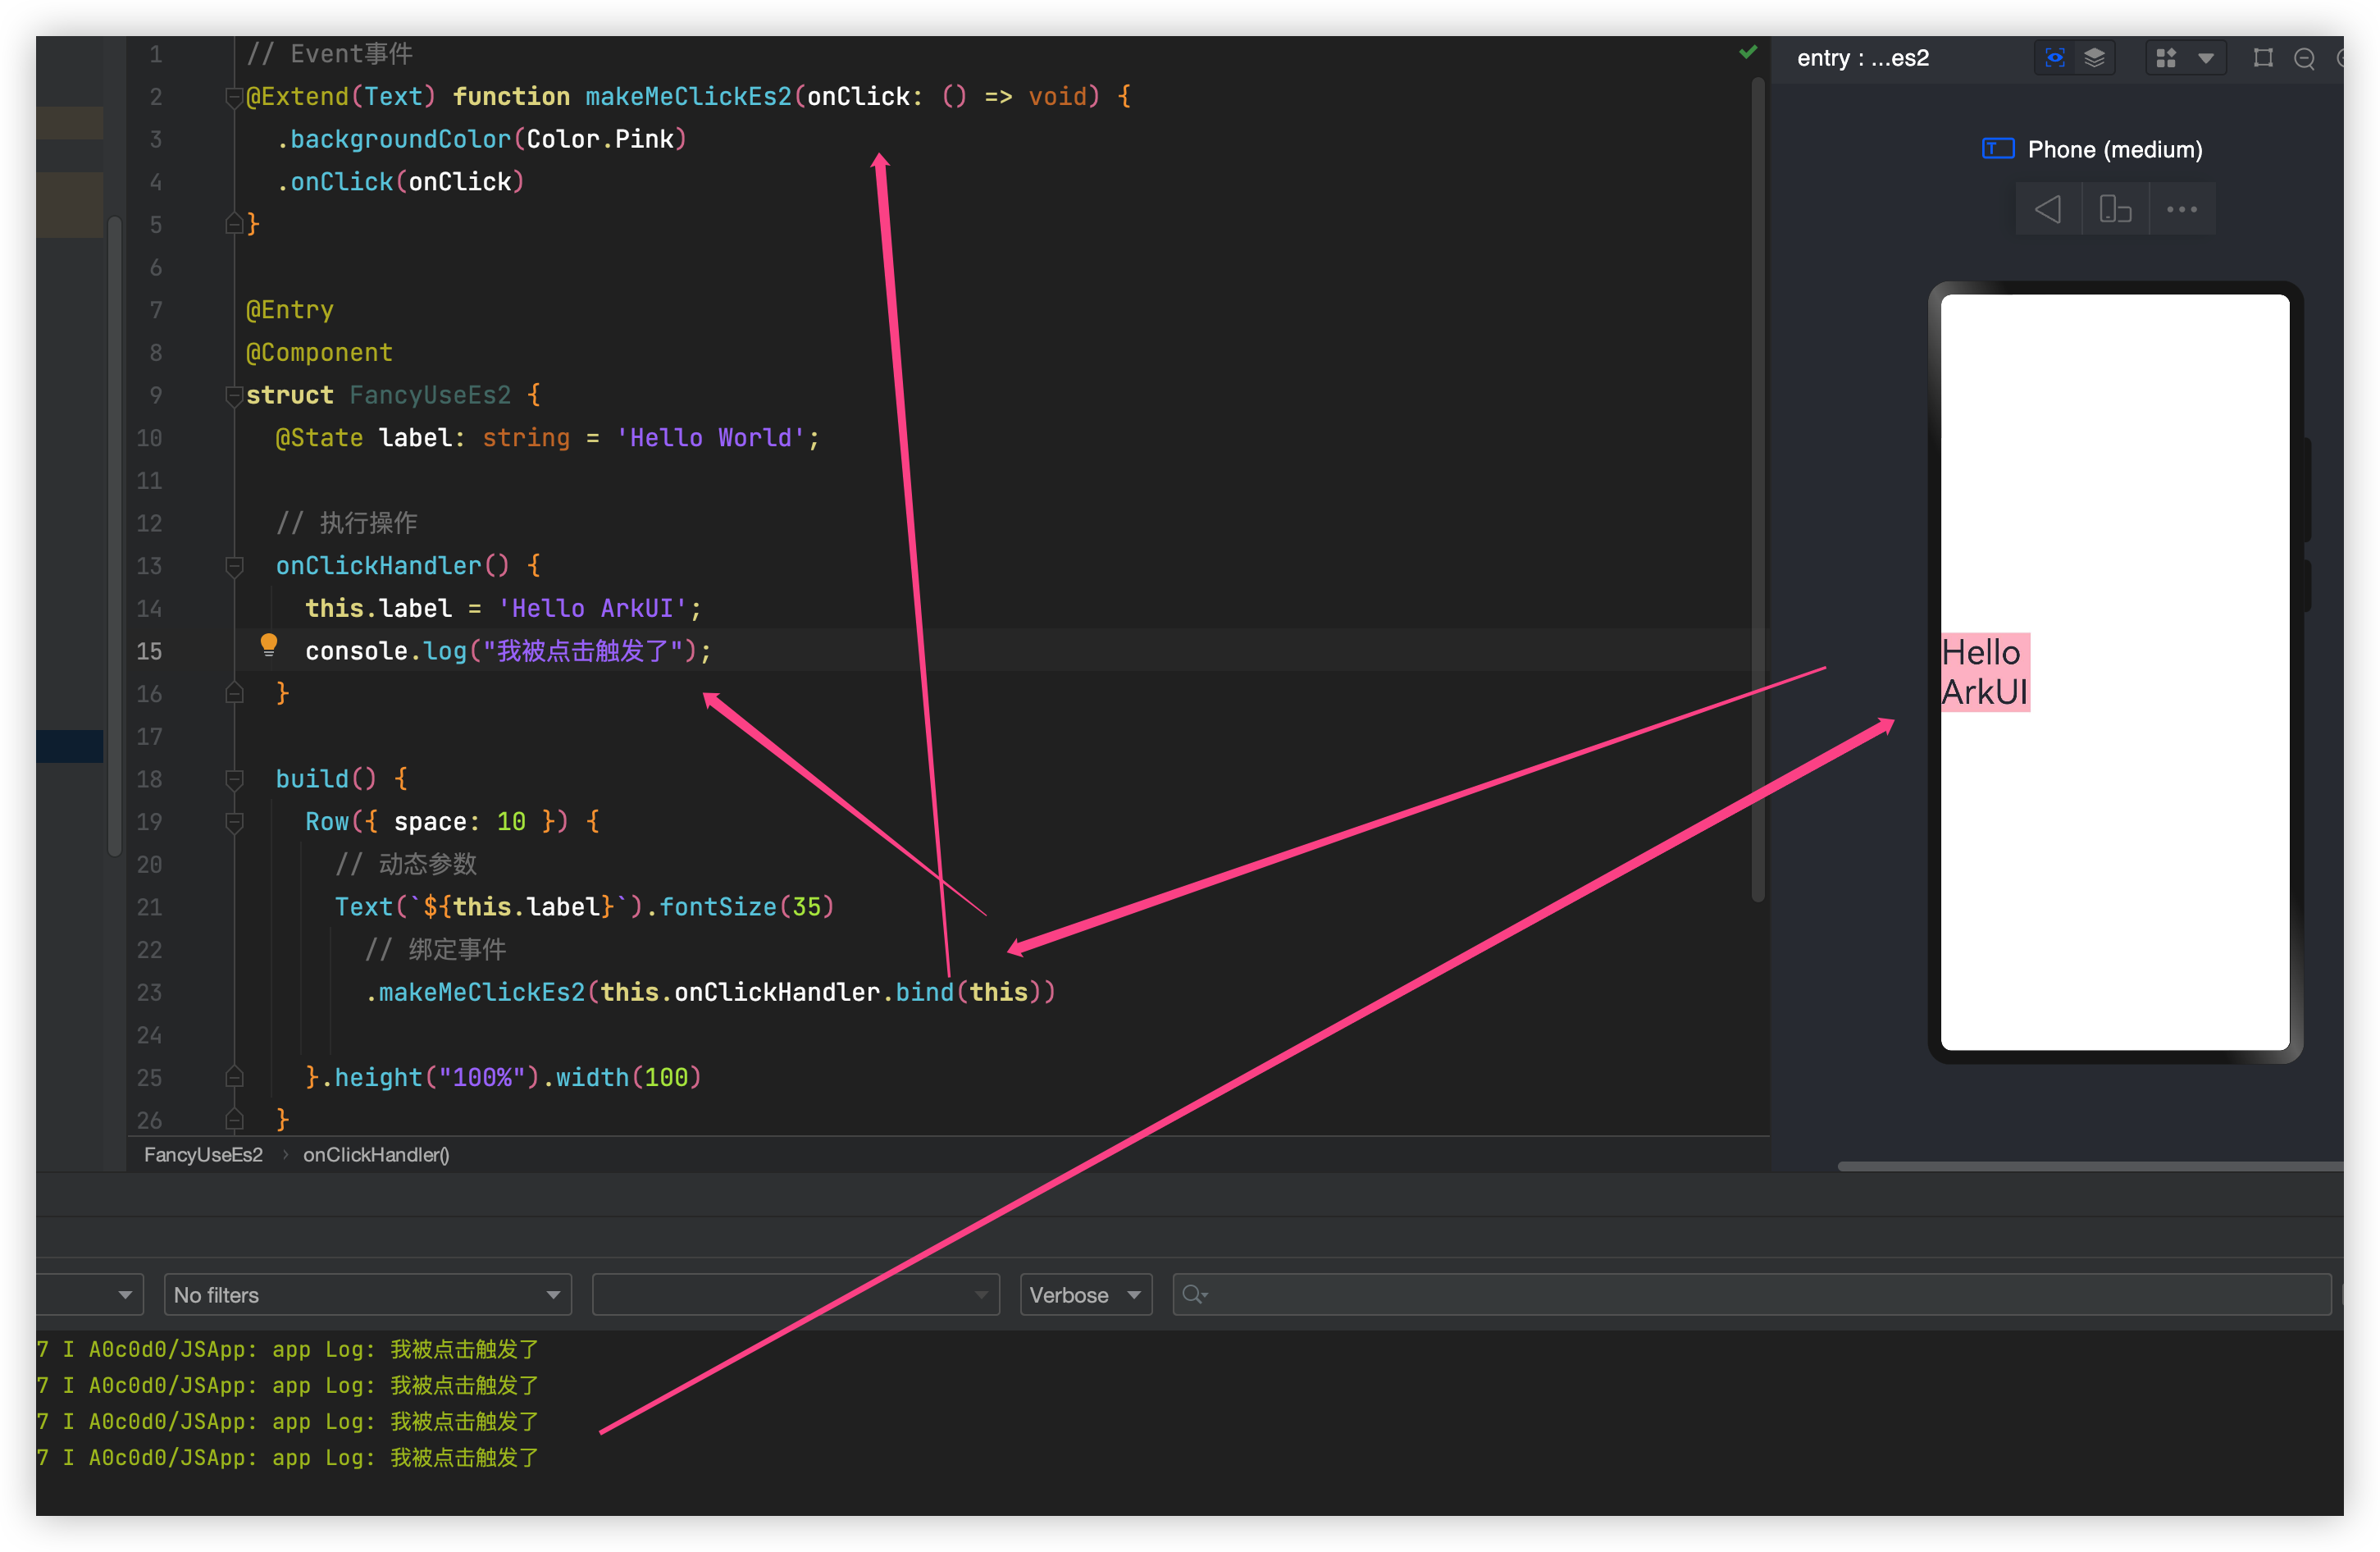Click the fold end marker at line 16
Screen dimensions: 2380x1552
[234, 693]
